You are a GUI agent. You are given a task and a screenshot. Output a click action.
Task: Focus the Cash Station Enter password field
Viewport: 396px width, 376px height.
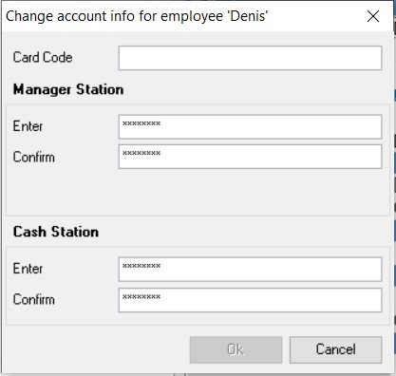[x=250, y=270]
